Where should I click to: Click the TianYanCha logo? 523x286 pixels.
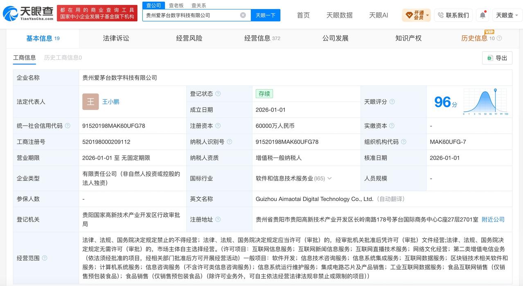tap(28, 14)
